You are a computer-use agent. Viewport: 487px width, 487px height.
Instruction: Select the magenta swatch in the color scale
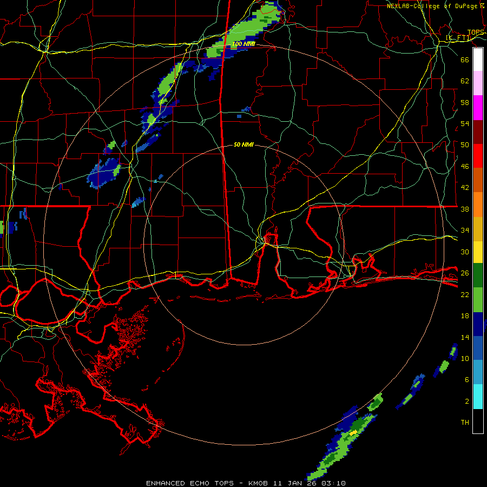tap(478, 108)
